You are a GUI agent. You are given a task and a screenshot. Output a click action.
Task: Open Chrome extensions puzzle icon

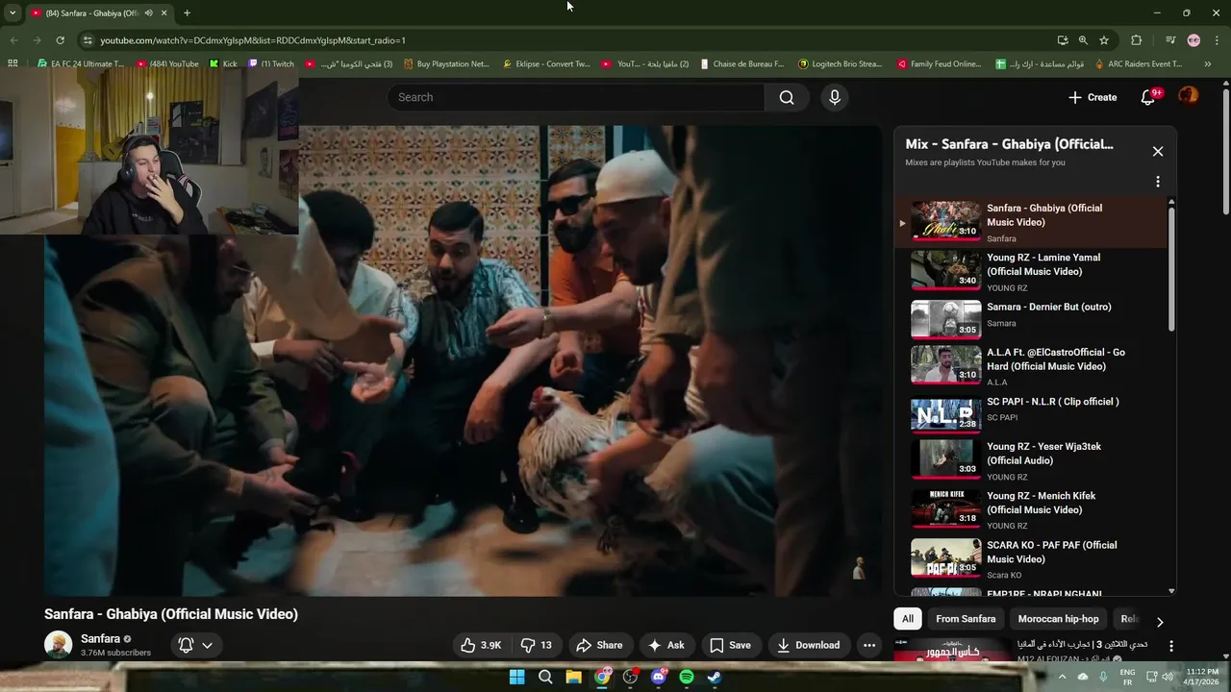tap(1137, 40)
